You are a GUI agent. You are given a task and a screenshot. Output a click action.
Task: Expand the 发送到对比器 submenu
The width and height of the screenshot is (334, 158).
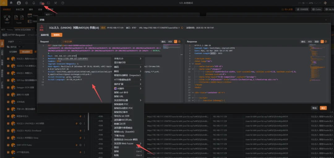point(128,100)
